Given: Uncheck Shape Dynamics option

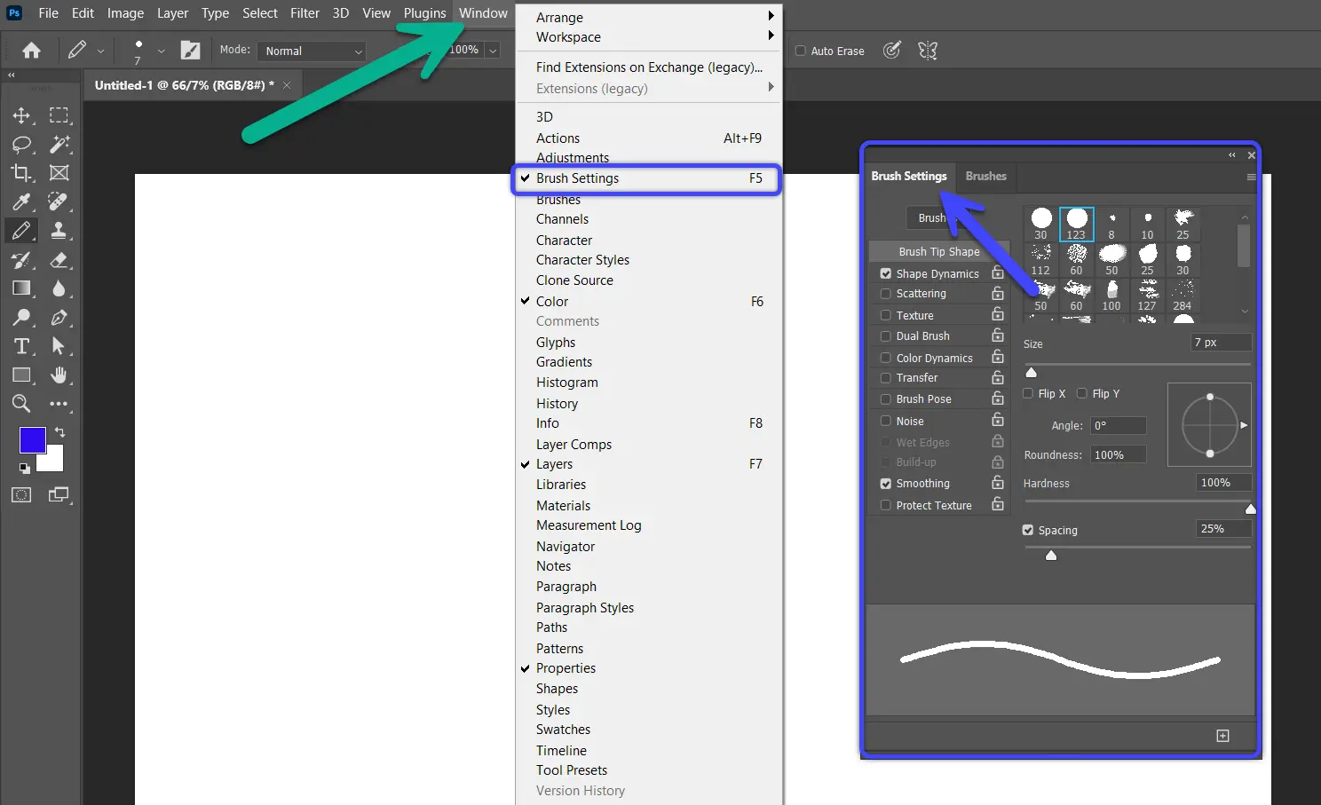Looking at the screenshot, I should (x=886, y=273).
